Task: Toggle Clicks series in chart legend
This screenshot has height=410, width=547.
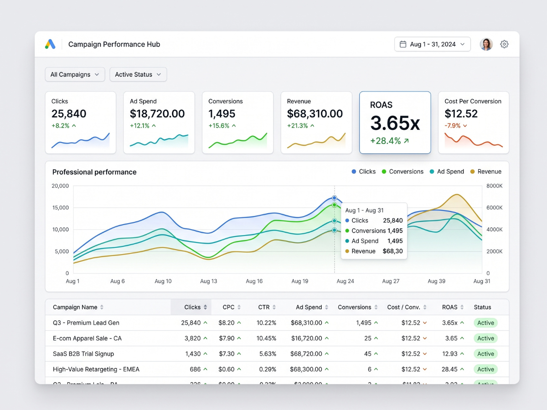Action: click(363, 172)
